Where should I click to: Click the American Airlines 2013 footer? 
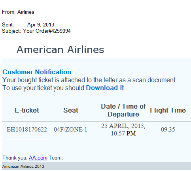click(23, 166)
